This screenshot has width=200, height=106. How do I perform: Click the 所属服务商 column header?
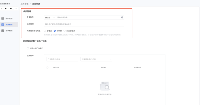137,67
